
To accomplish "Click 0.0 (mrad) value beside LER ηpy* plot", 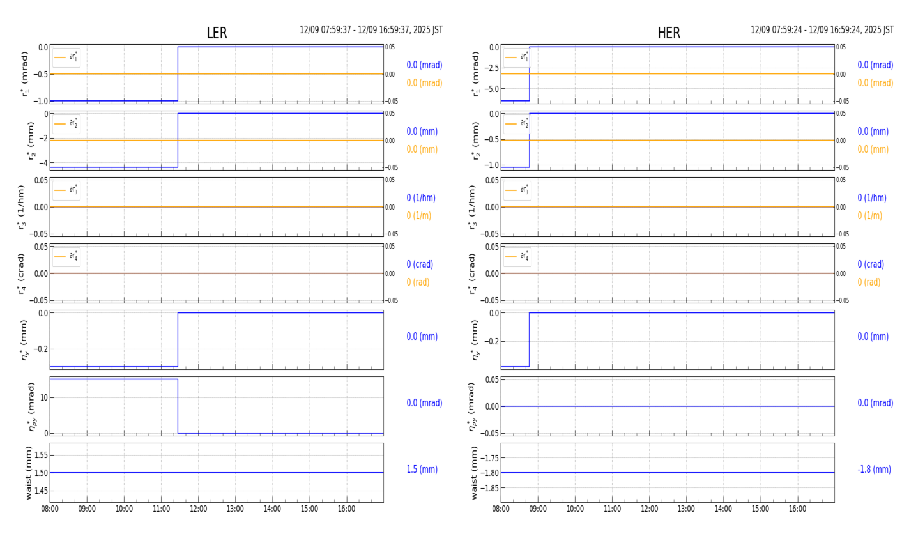I will click(424, 403).
